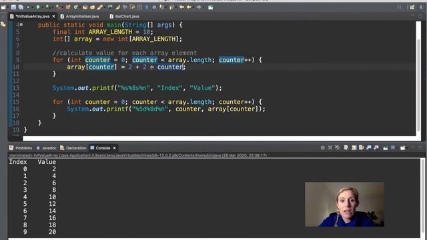Toggle Block Selection mode icon

point(139,7)
